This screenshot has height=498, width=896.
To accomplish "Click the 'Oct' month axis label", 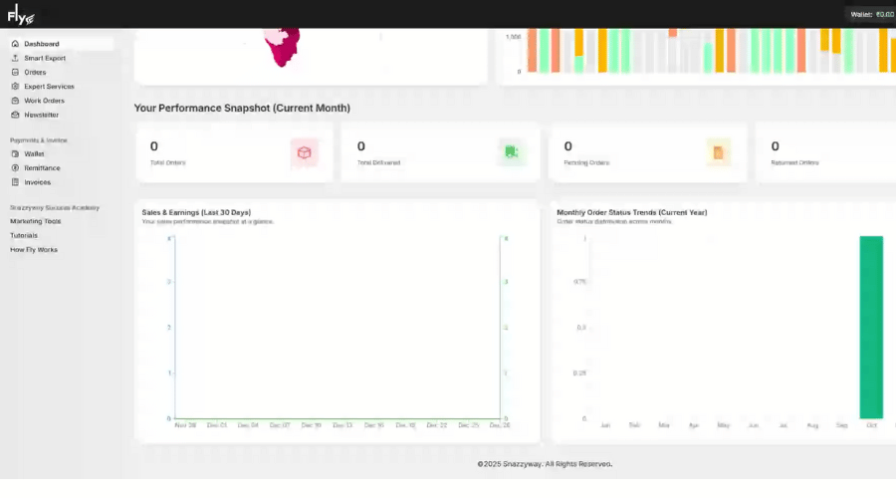I will coord(871,425).
